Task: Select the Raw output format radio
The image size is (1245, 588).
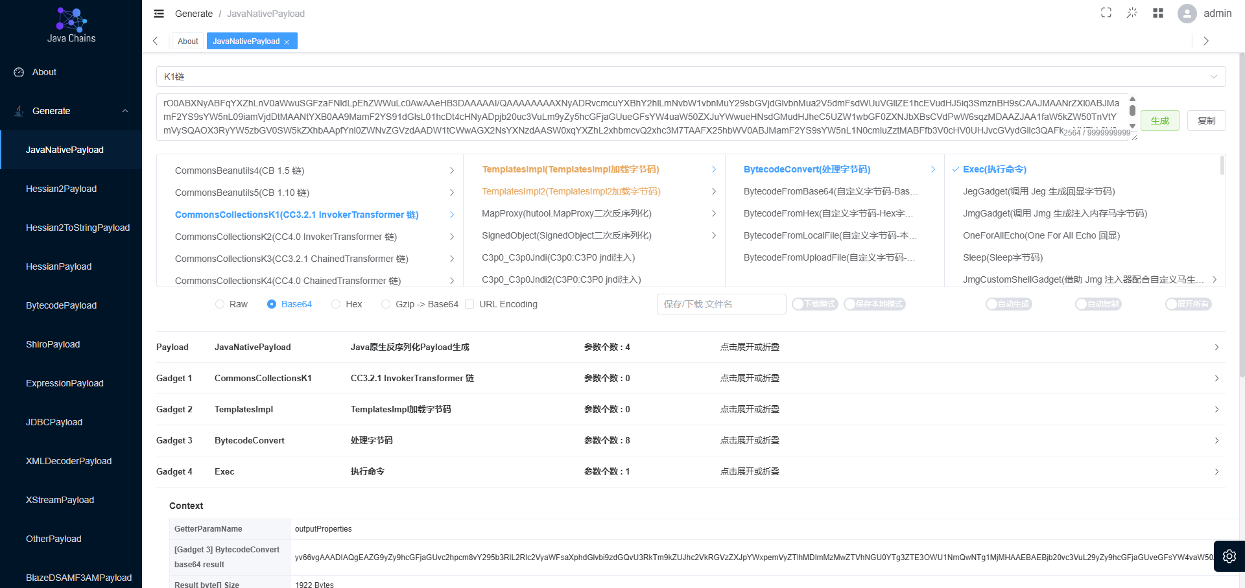Action: 220,304
